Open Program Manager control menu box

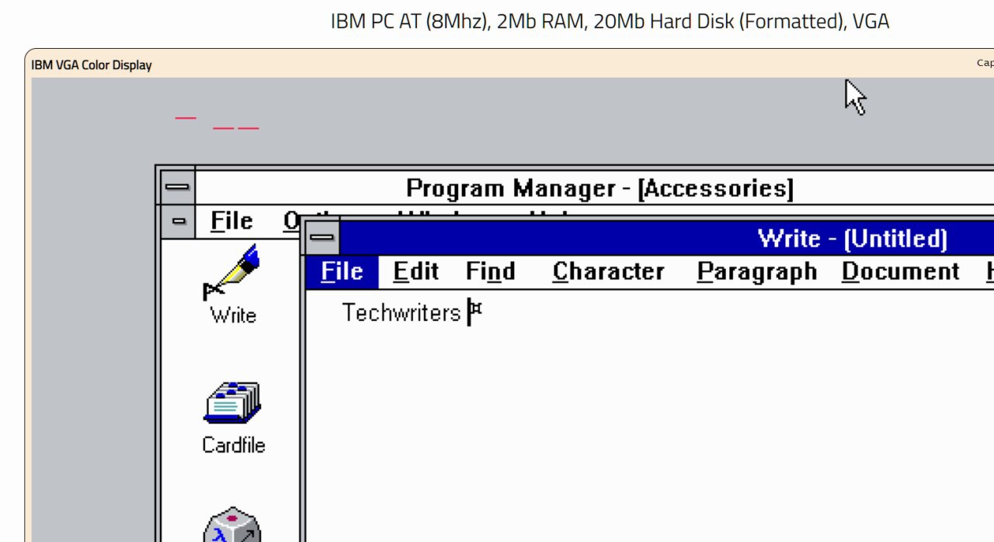tap(177, 187)
